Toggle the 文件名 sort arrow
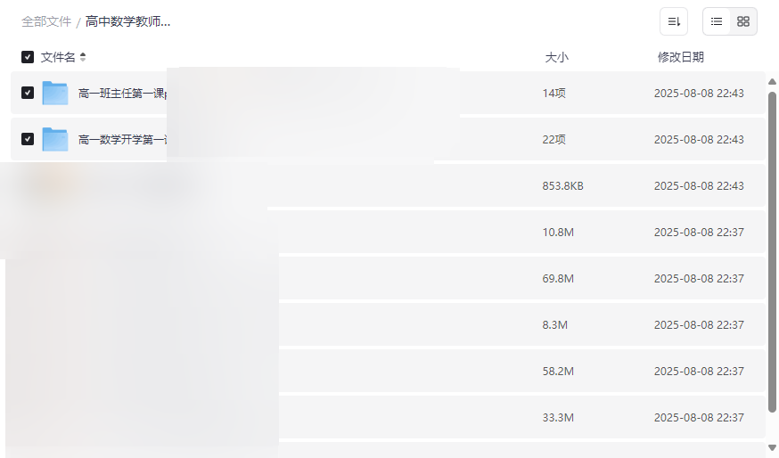This screenshot has width=779, height=458. [83, 57]
